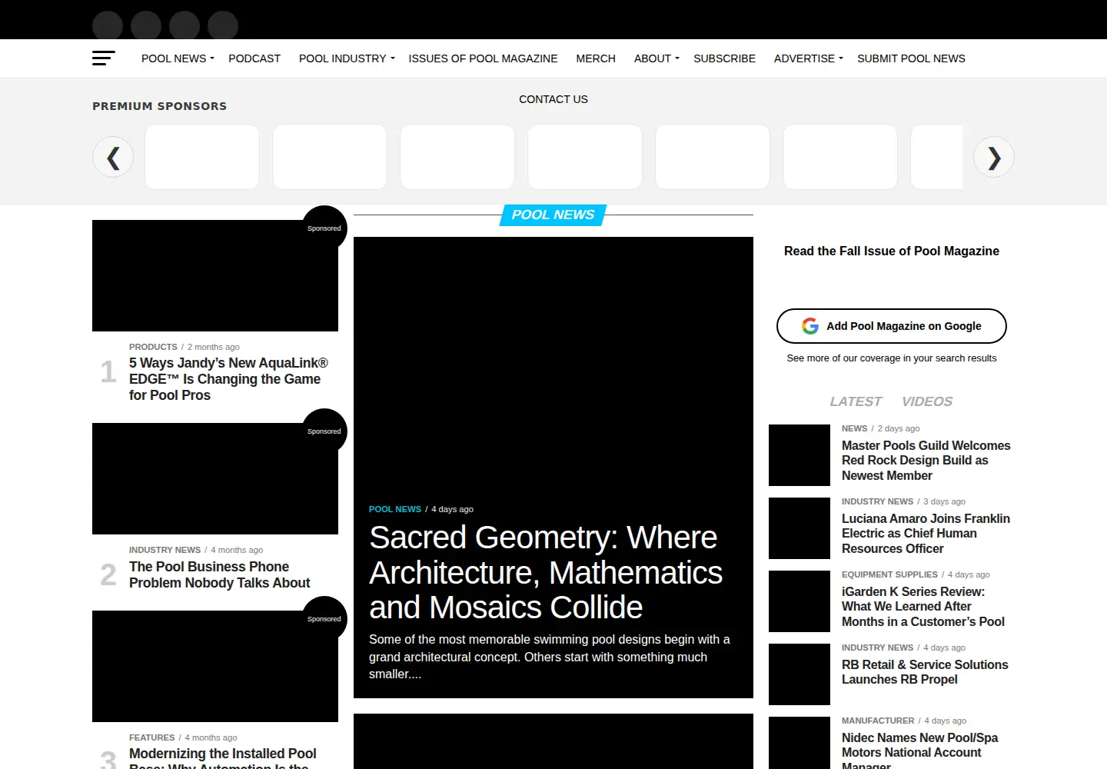Click the Jandy AquaLink article sponsored image
The height and width of the screenshot is (769, 1107).
pos(215,275)
